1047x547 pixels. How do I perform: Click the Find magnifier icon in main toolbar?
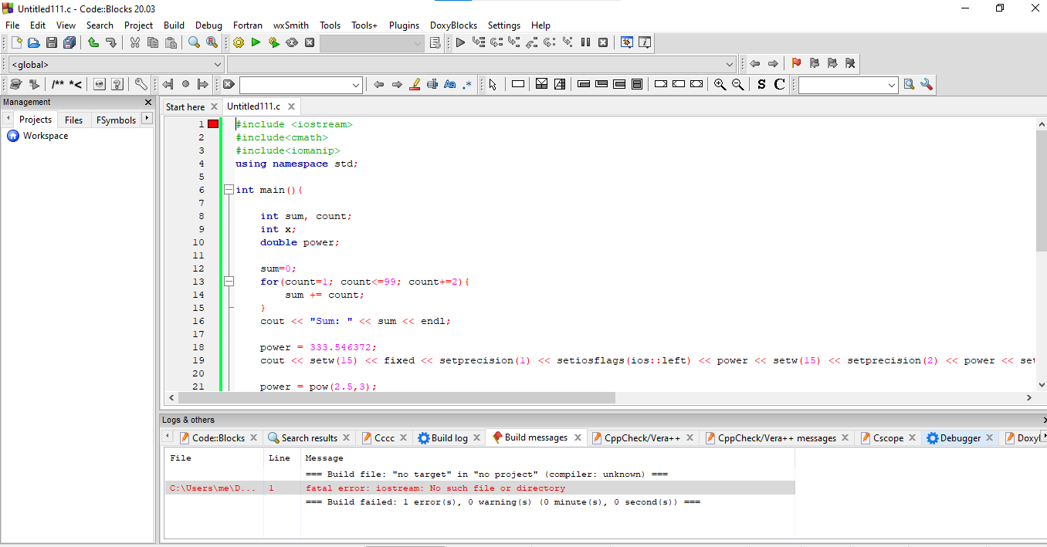click(x=194, y=43)
